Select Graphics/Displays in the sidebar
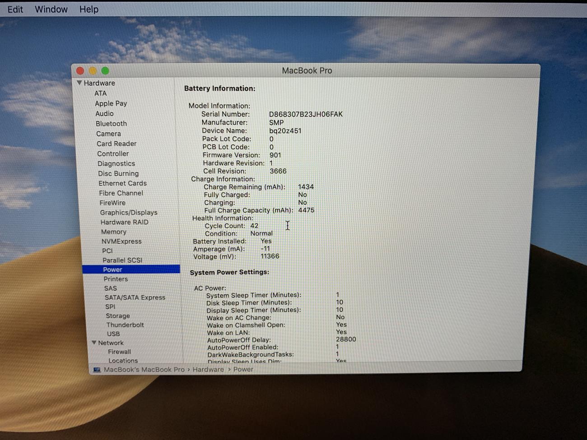This screenshot has width=587, height=440. pyautogui.click(x=129, y=213)
